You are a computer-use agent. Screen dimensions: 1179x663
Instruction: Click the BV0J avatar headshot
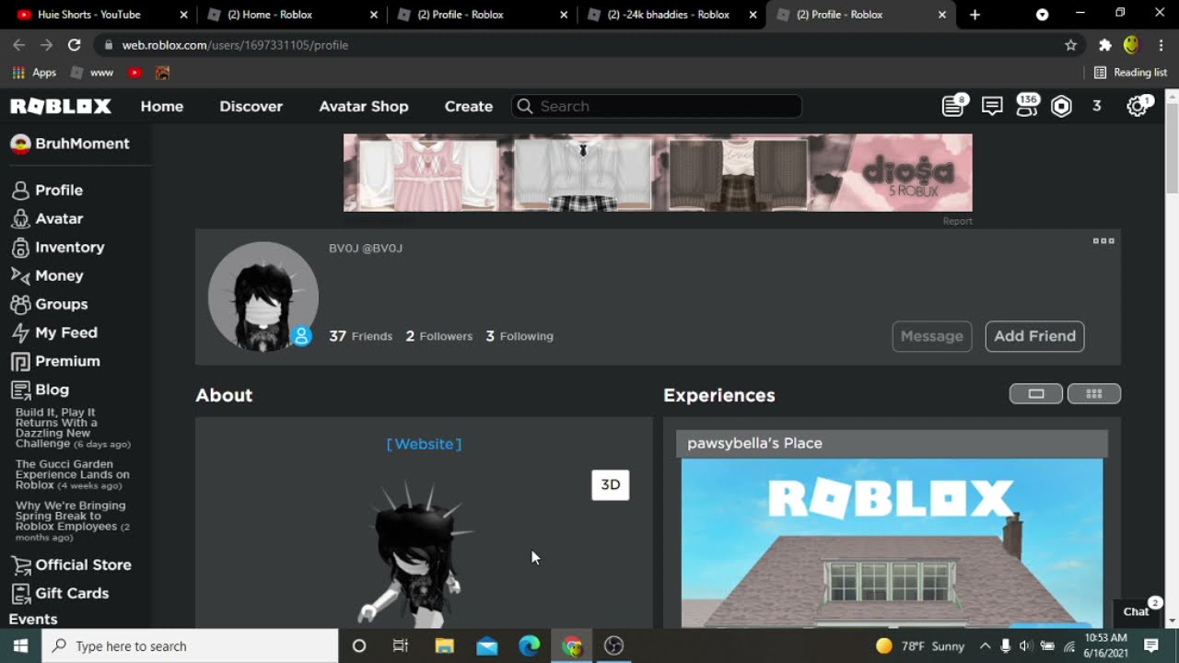tap(263, 297)
